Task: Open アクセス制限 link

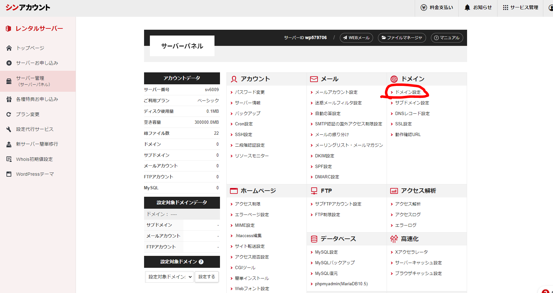Action: pyautogui.click(x=248, y=204)
